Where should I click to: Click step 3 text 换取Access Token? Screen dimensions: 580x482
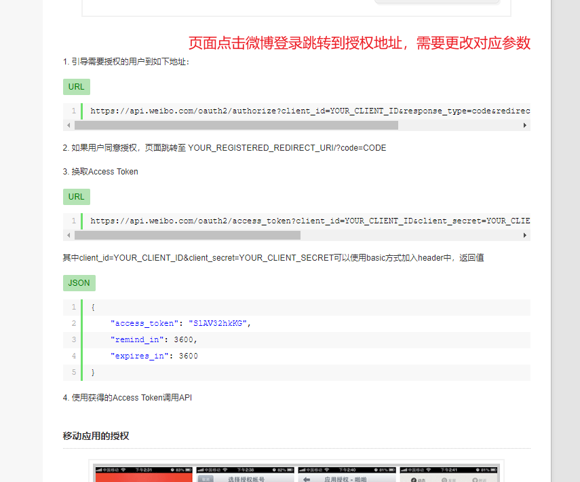coord(100,172)
